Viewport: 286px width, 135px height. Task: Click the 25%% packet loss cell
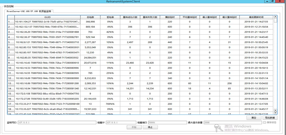click(x=110, y=73)
